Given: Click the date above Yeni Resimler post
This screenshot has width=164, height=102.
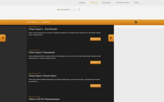Looking at the screenshot, I should 35,27.
